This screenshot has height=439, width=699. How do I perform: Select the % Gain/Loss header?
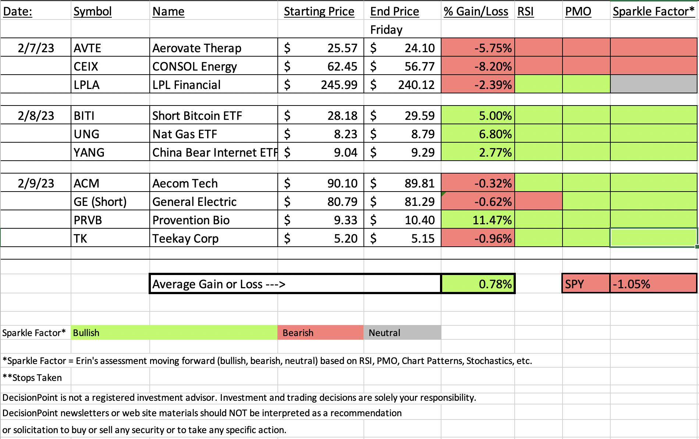478,11
